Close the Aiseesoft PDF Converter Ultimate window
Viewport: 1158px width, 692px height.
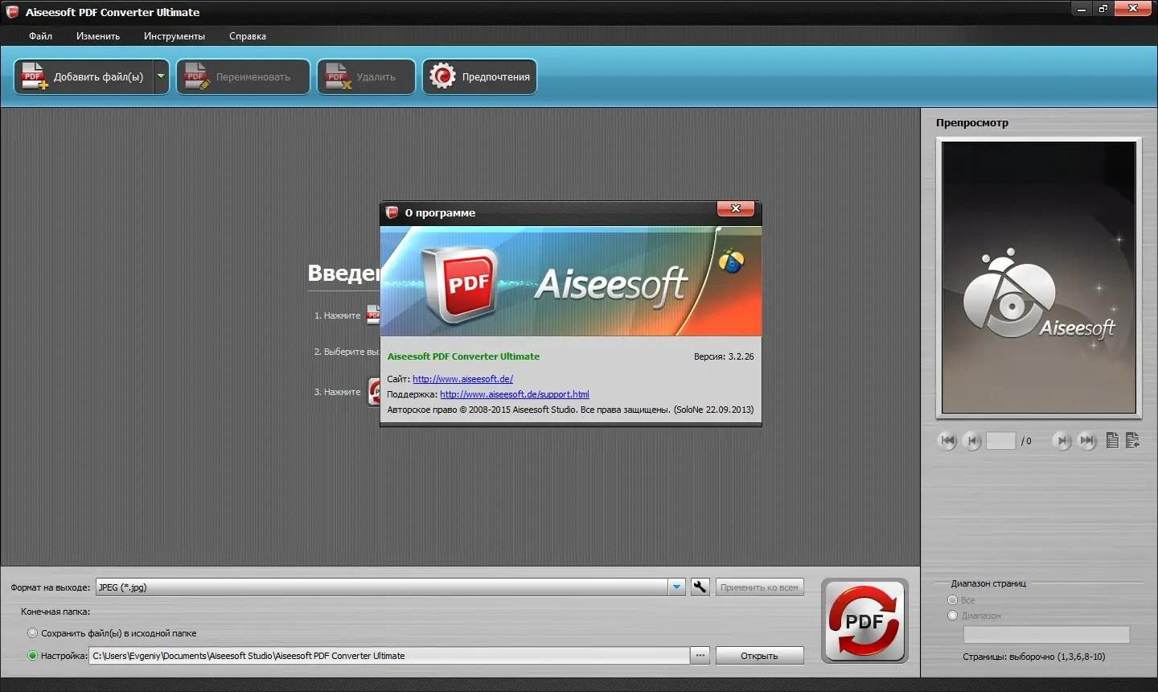coord(1134,9)
